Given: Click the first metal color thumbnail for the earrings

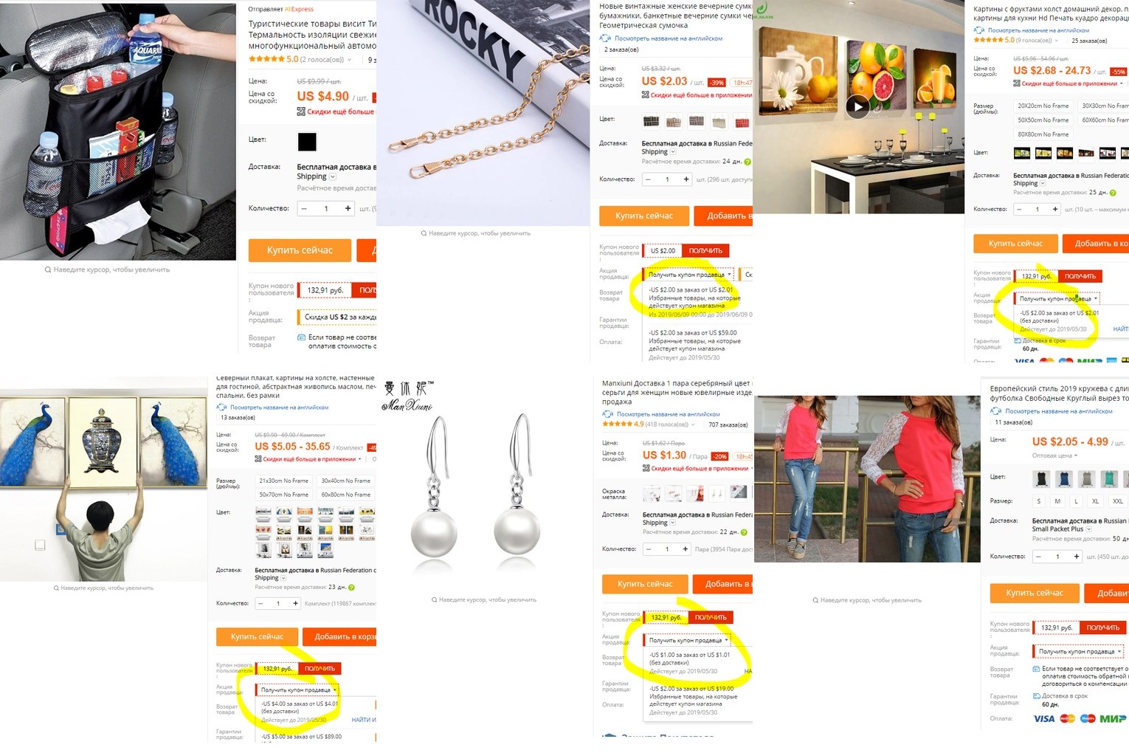Looking at the screenshot, I should [652, 493].
